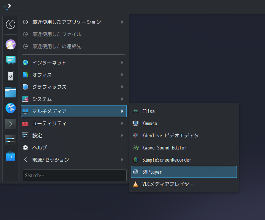Image resolution: width=265 pixels, height=220 pixels.
Task: Expand the 設定 submenu arrow
Action: [x=122, y=135]
